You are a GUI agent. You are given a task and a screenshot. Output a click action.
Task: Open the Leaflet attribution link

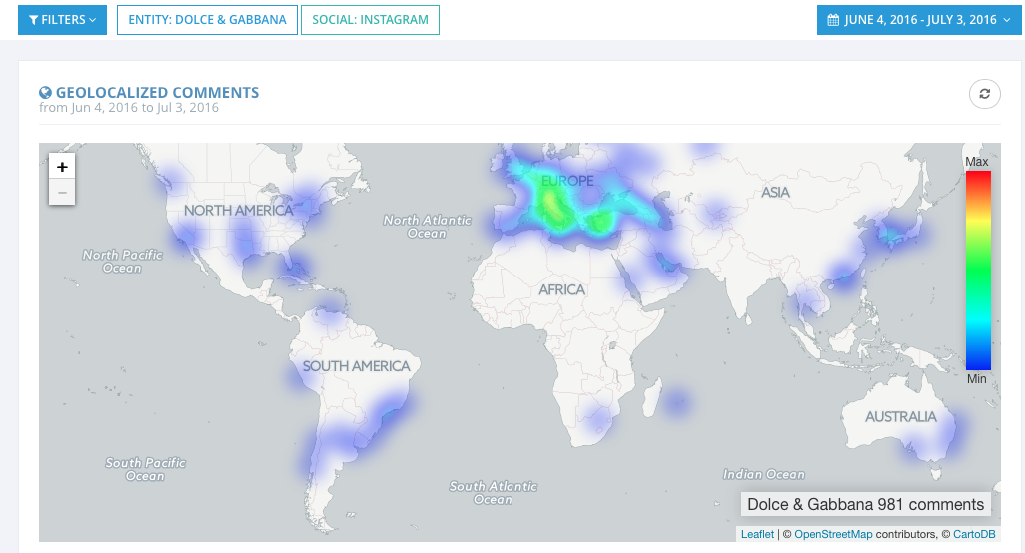click(x=757, y=535)
